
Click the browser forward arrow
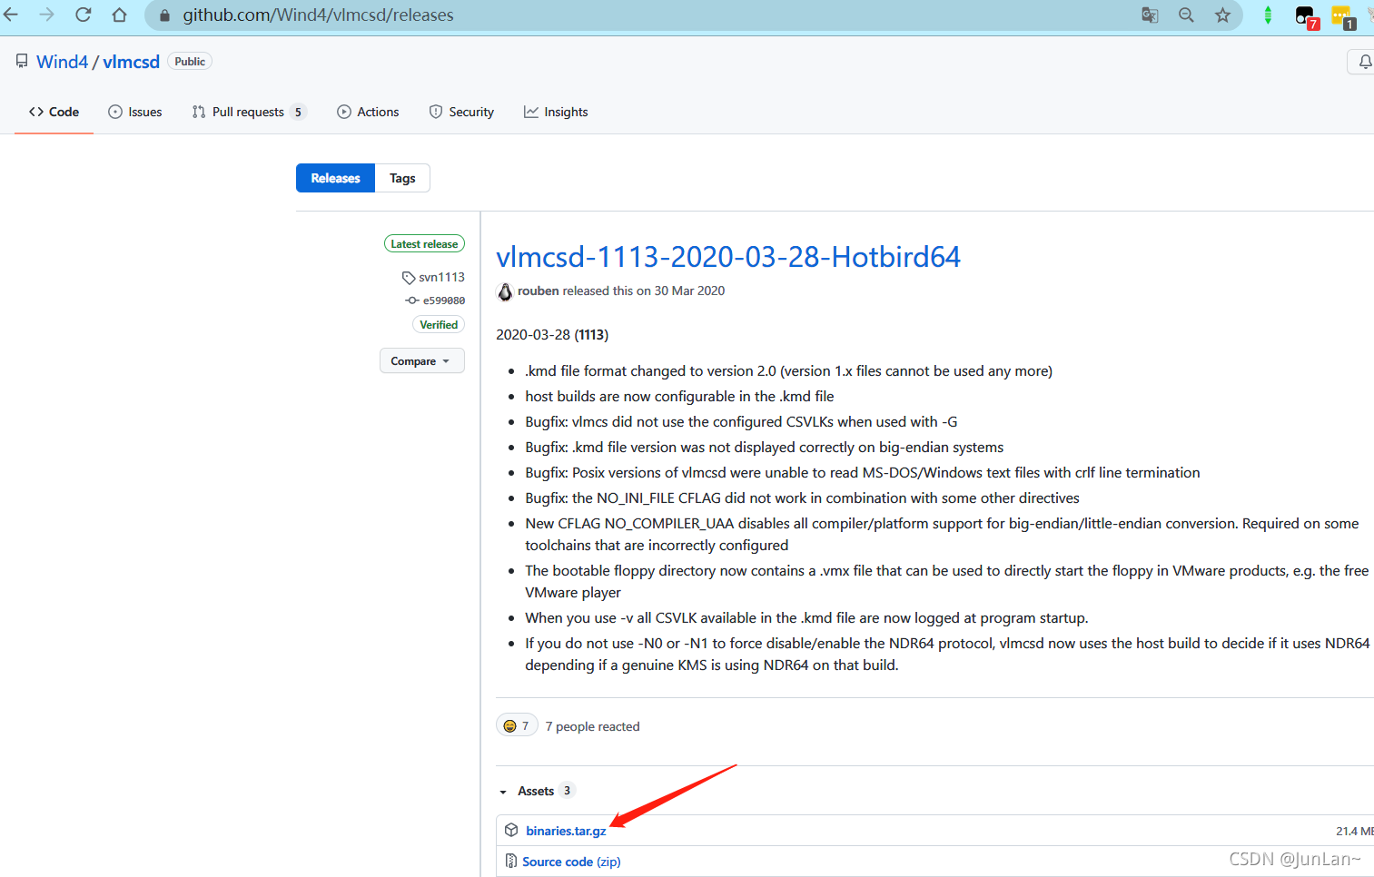pyautogui.click(x=47, y=15)
